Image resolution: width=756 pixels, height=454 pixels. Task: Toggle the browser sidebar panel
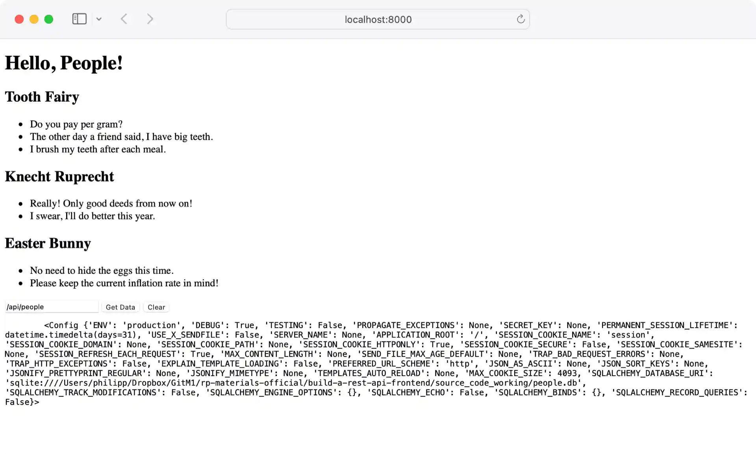tap(79, 19)
